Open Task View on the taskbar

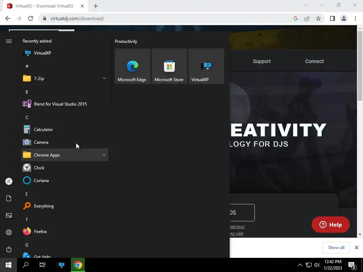(43, 265)
